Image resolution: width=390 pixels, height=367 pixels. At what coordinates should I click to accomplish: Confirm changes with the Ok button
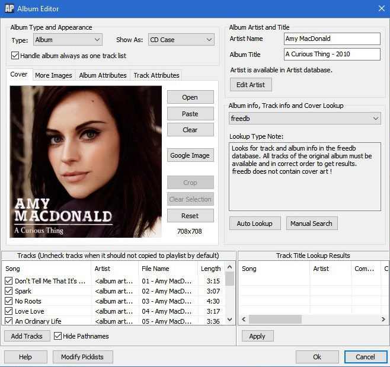317,357
